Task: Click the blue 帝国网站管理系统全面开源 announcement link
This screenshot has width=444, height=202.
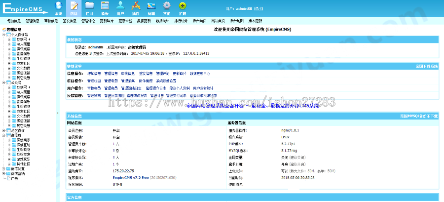Action: click(253, 106)
